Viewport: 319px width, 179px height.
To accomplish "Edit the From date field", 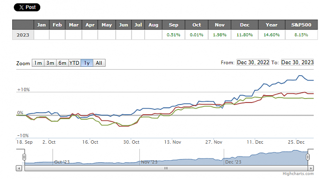I will click(x=253, y=62).
